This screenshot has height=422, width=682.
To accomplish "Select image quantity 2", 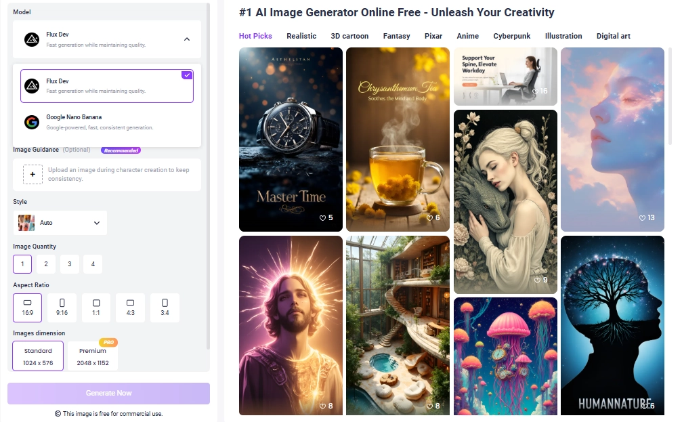I will coord(45,264).
